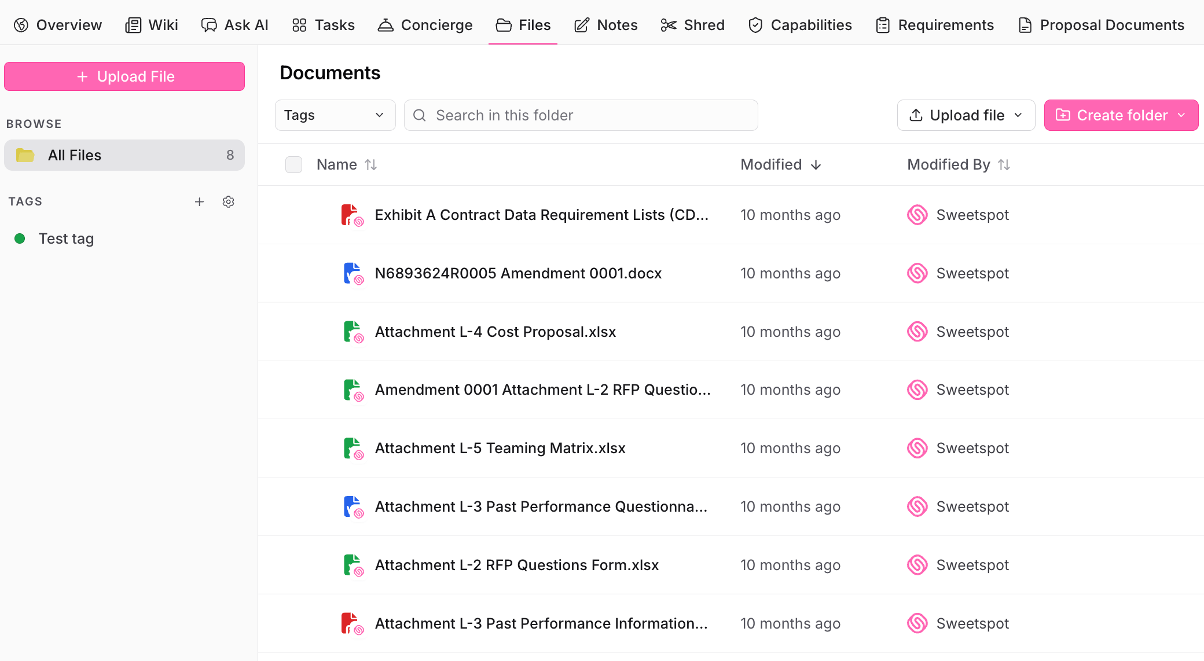Image resolution: width=1204 pixels, height=661 pixels.
Task: Open tag settings gear icon
Action: 229,201
